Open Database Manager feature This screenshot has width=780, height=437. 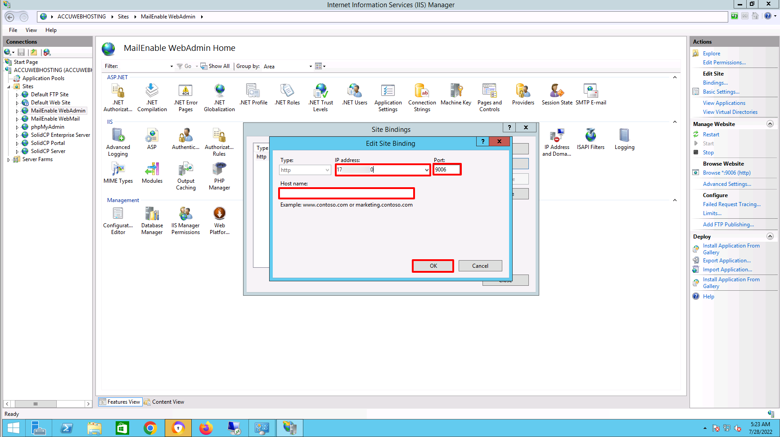point(152,221)
